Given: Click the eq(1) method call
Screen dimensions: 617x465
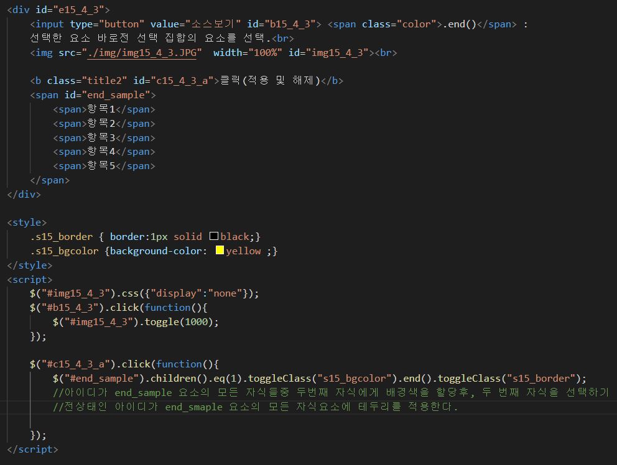Looking at the screenshot, I should click(x=228, y=379).
